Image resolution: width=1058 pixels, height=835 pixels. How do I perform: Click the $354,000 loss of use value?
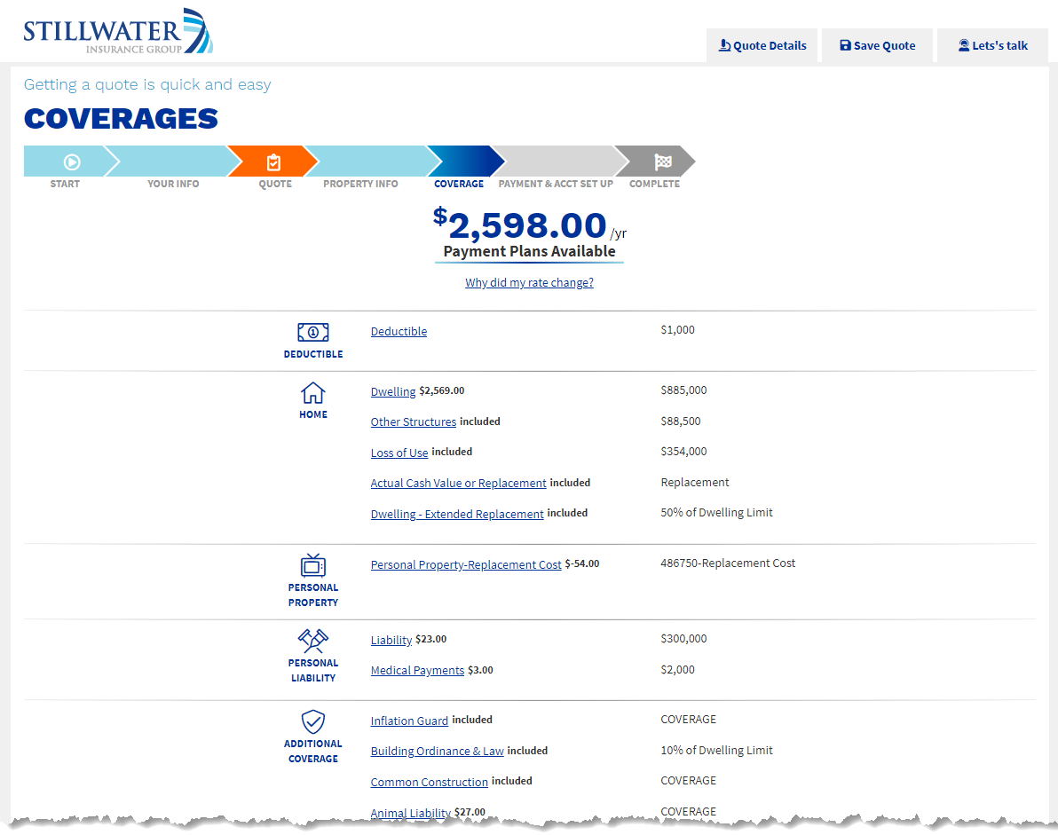[683, 452]
